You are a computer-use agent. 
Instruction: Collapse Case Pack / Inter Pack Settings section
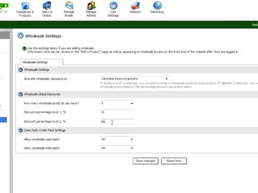tap(20, 130)
